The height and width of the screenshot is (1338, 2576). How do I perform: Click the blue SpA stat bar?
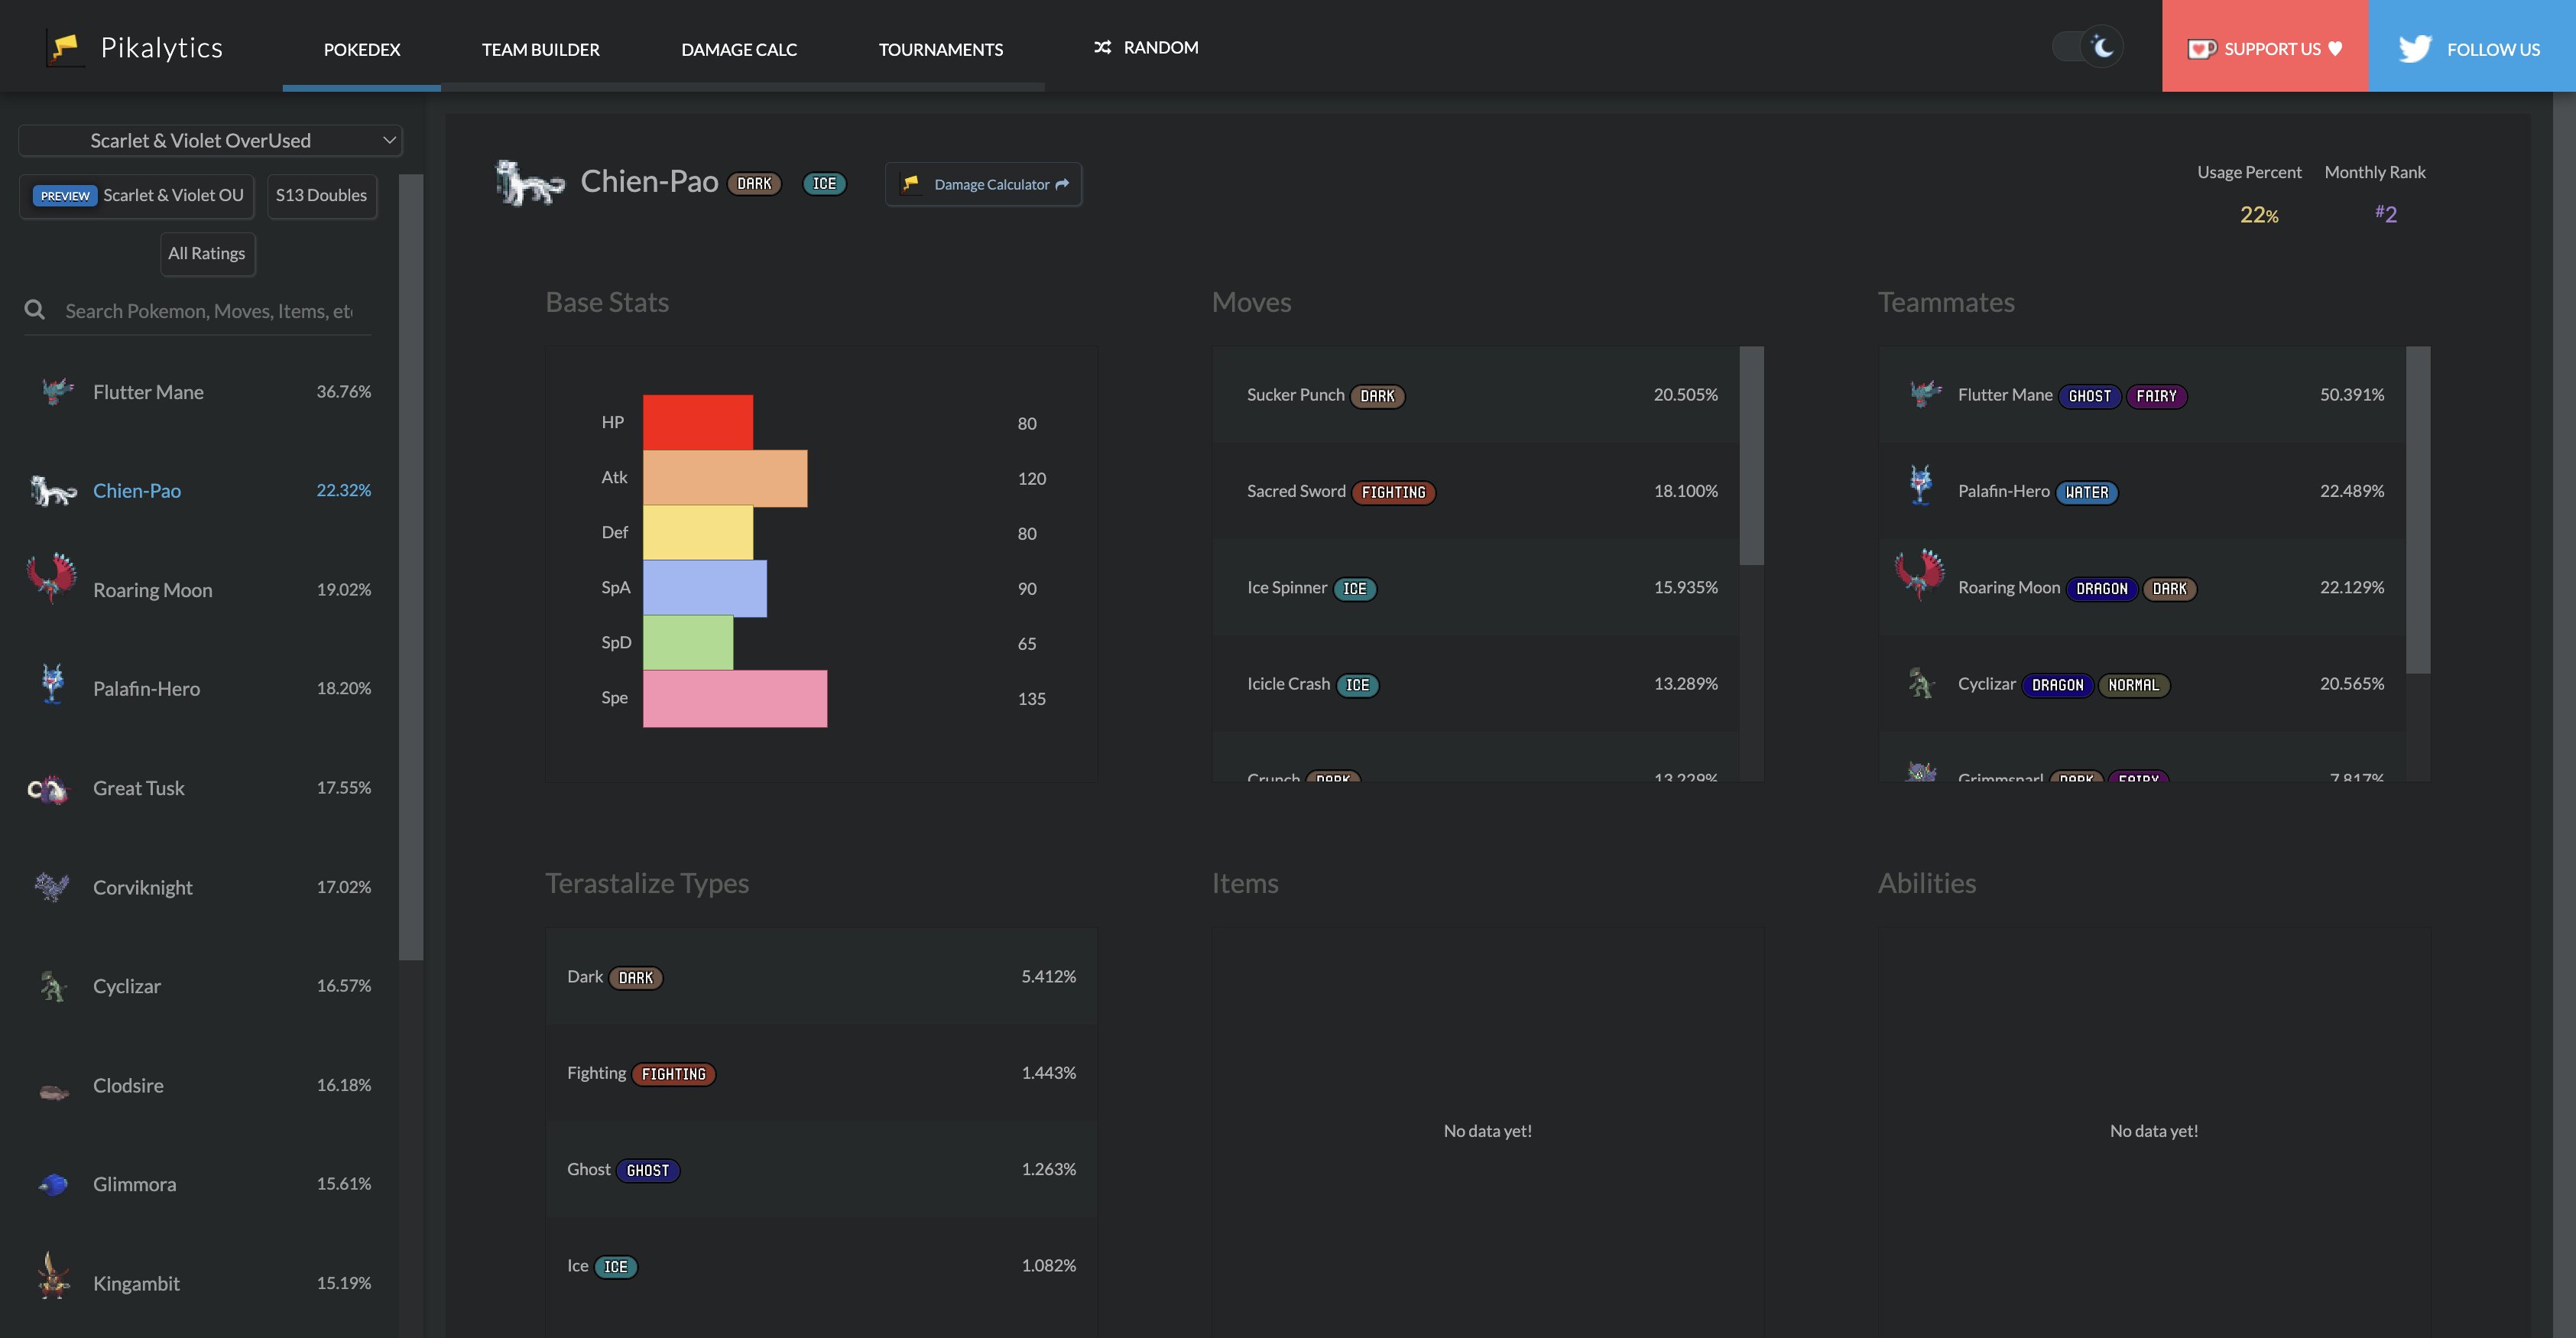705,588
